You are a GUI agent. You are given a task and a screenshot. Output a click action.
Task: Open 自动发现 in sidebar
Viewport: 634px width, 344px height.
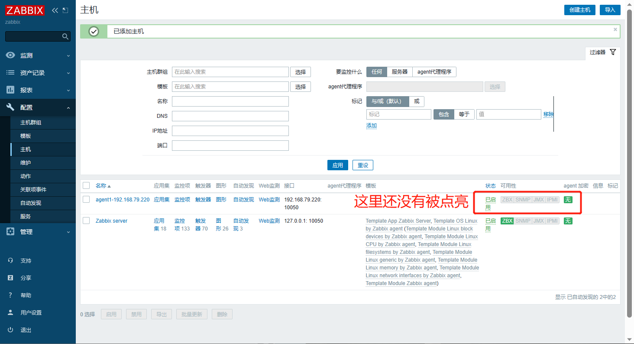pos(43,203)
